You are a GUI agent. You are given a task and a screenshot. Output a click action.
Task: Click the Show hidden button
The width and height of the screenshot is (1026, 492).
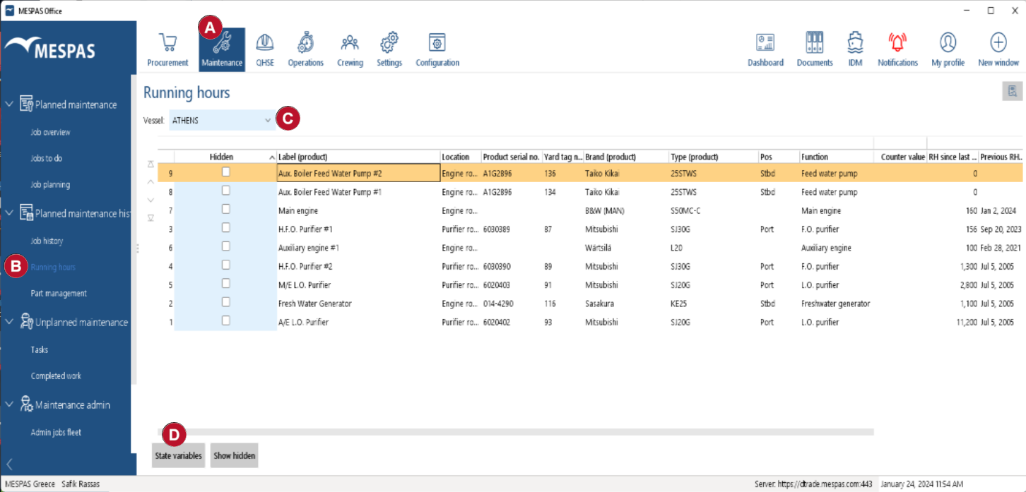[x=234, y=456]
